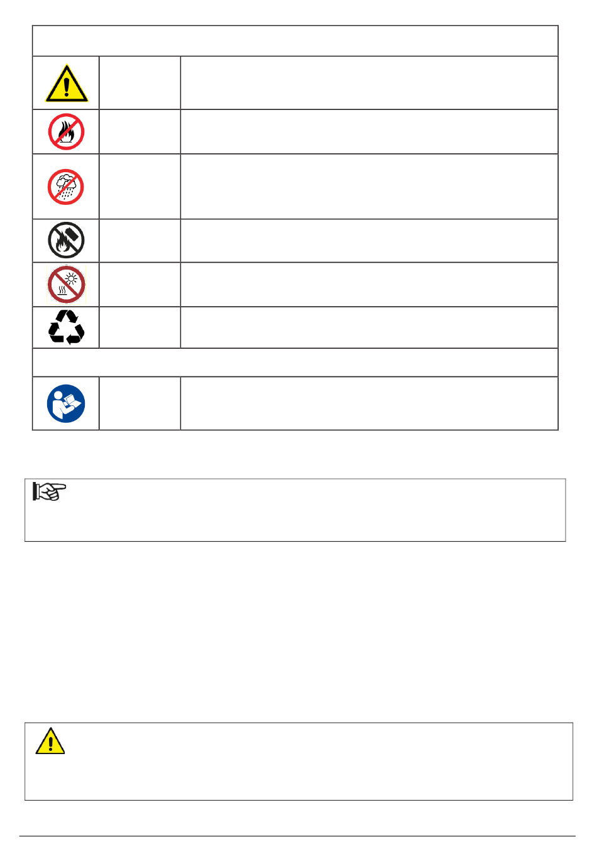Viewport: 597px width, 854px height.
Task: Select the no open flame prohibition icon
Action: coord(66,131)
